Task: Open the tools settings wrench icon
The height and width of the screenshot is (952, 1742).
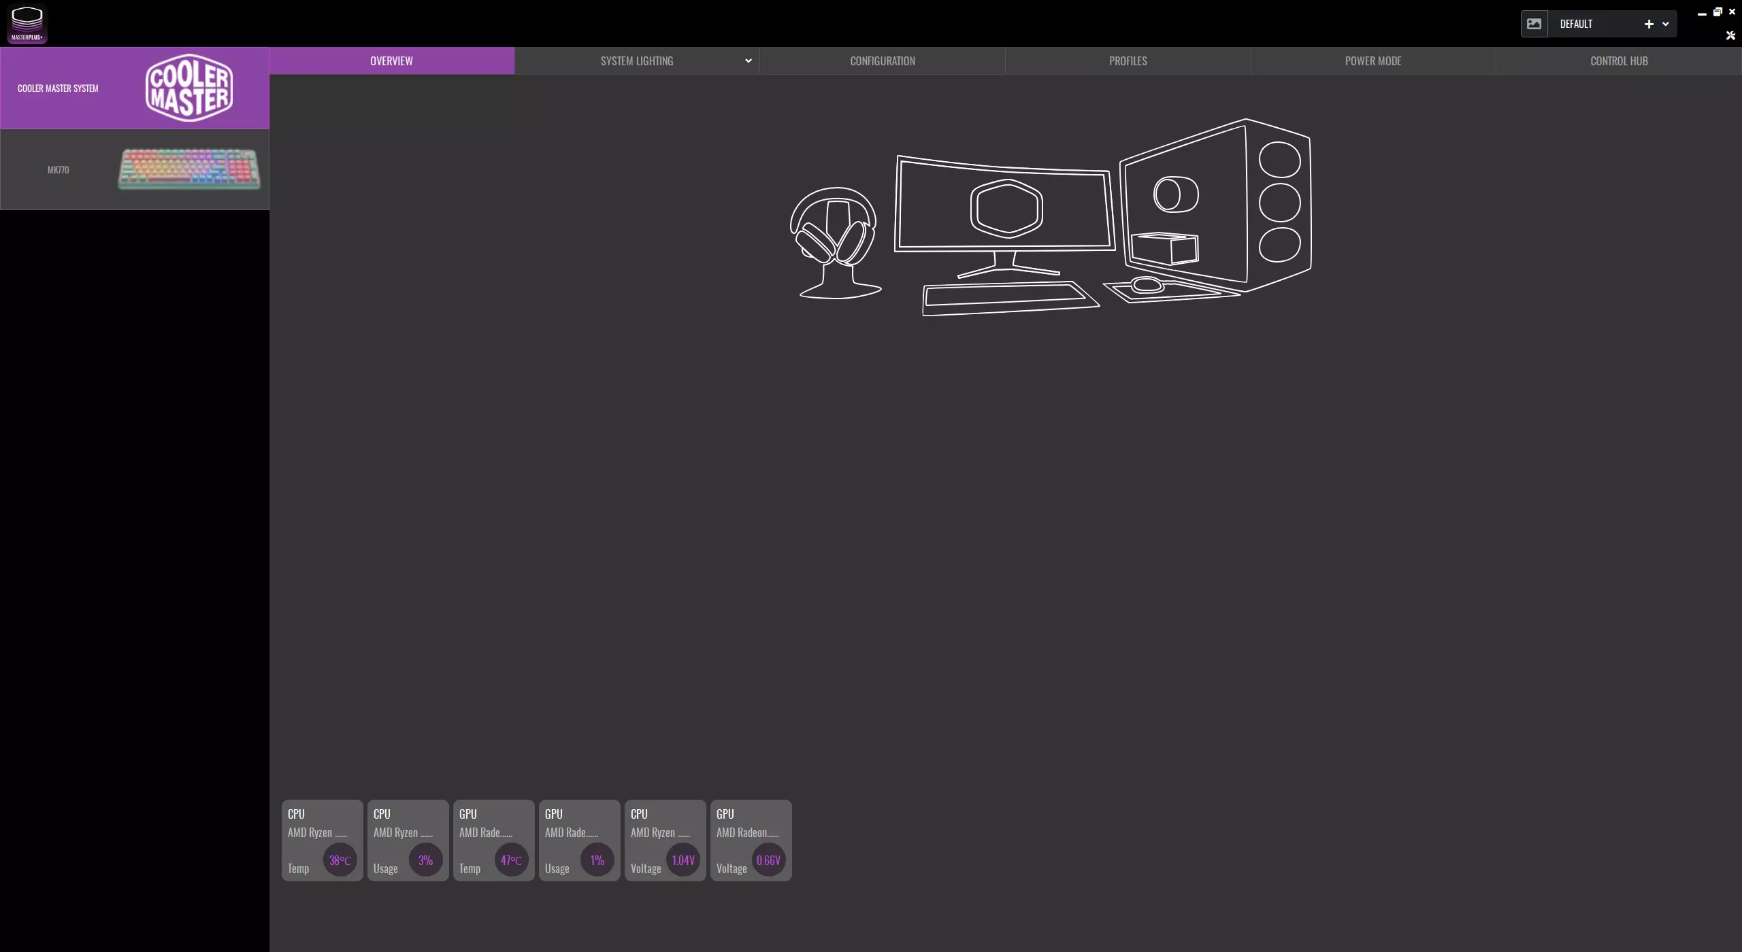Action: coord(1730,35)
